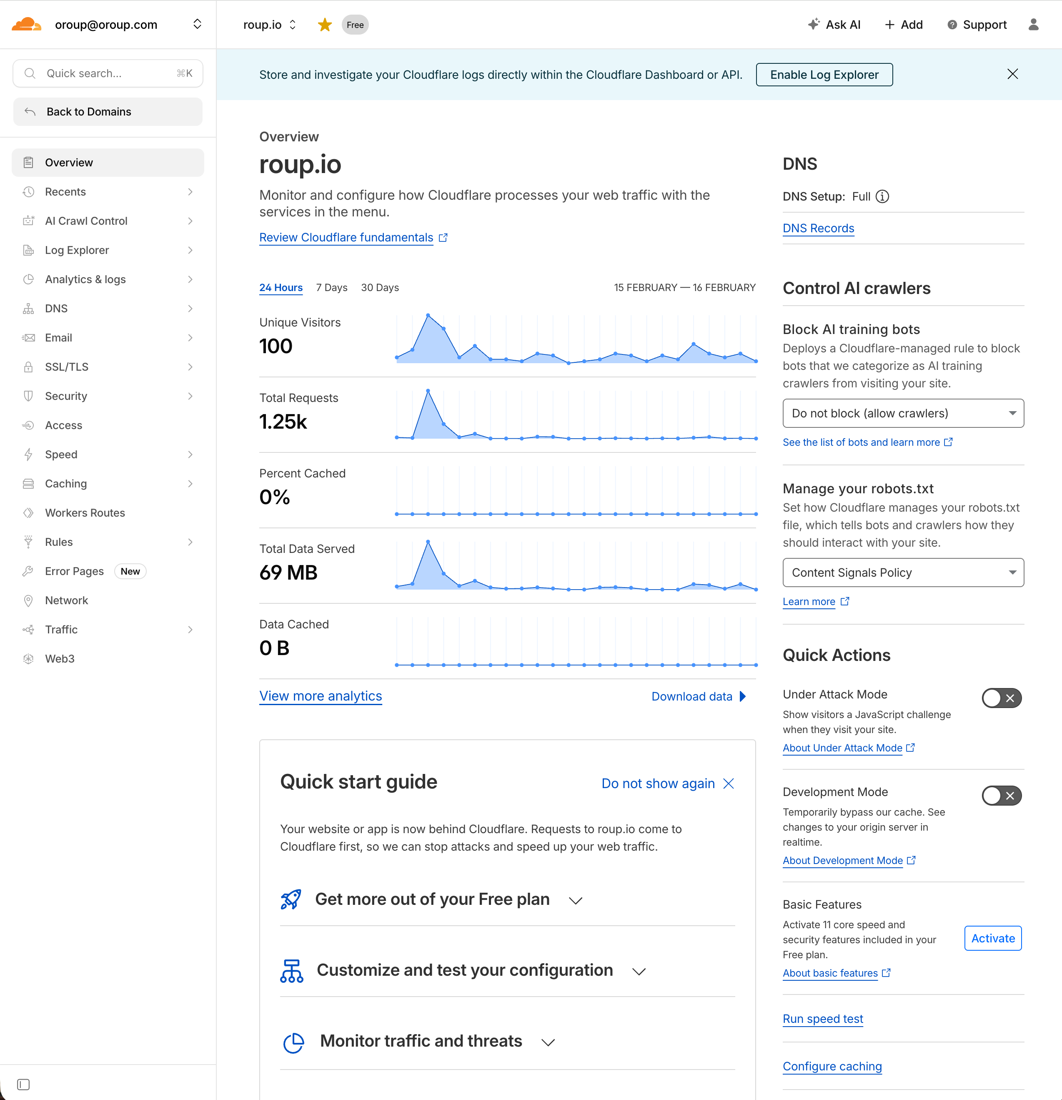Open the Content Signals Policy dropdown
Image resolution: width=1062 pixels, height=1100 pixels.
point(903,573)
